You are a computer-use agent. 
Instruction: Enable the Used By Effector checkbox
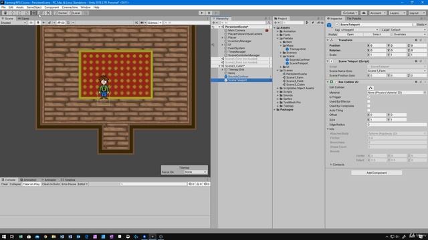pyautogui.click(x=368, y=101)
